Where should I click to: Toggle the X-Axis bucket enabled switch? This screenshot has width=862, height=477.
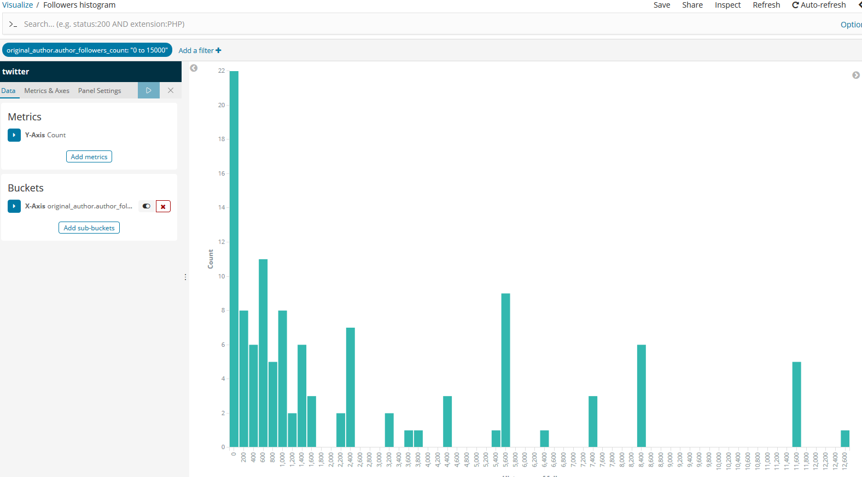(146, 206)
